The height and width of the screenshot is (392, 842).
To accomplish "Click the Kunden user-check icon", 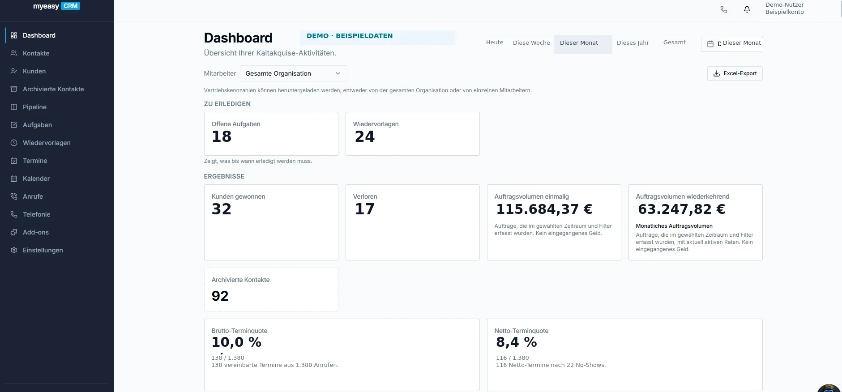I will click(x=14, y=71).
